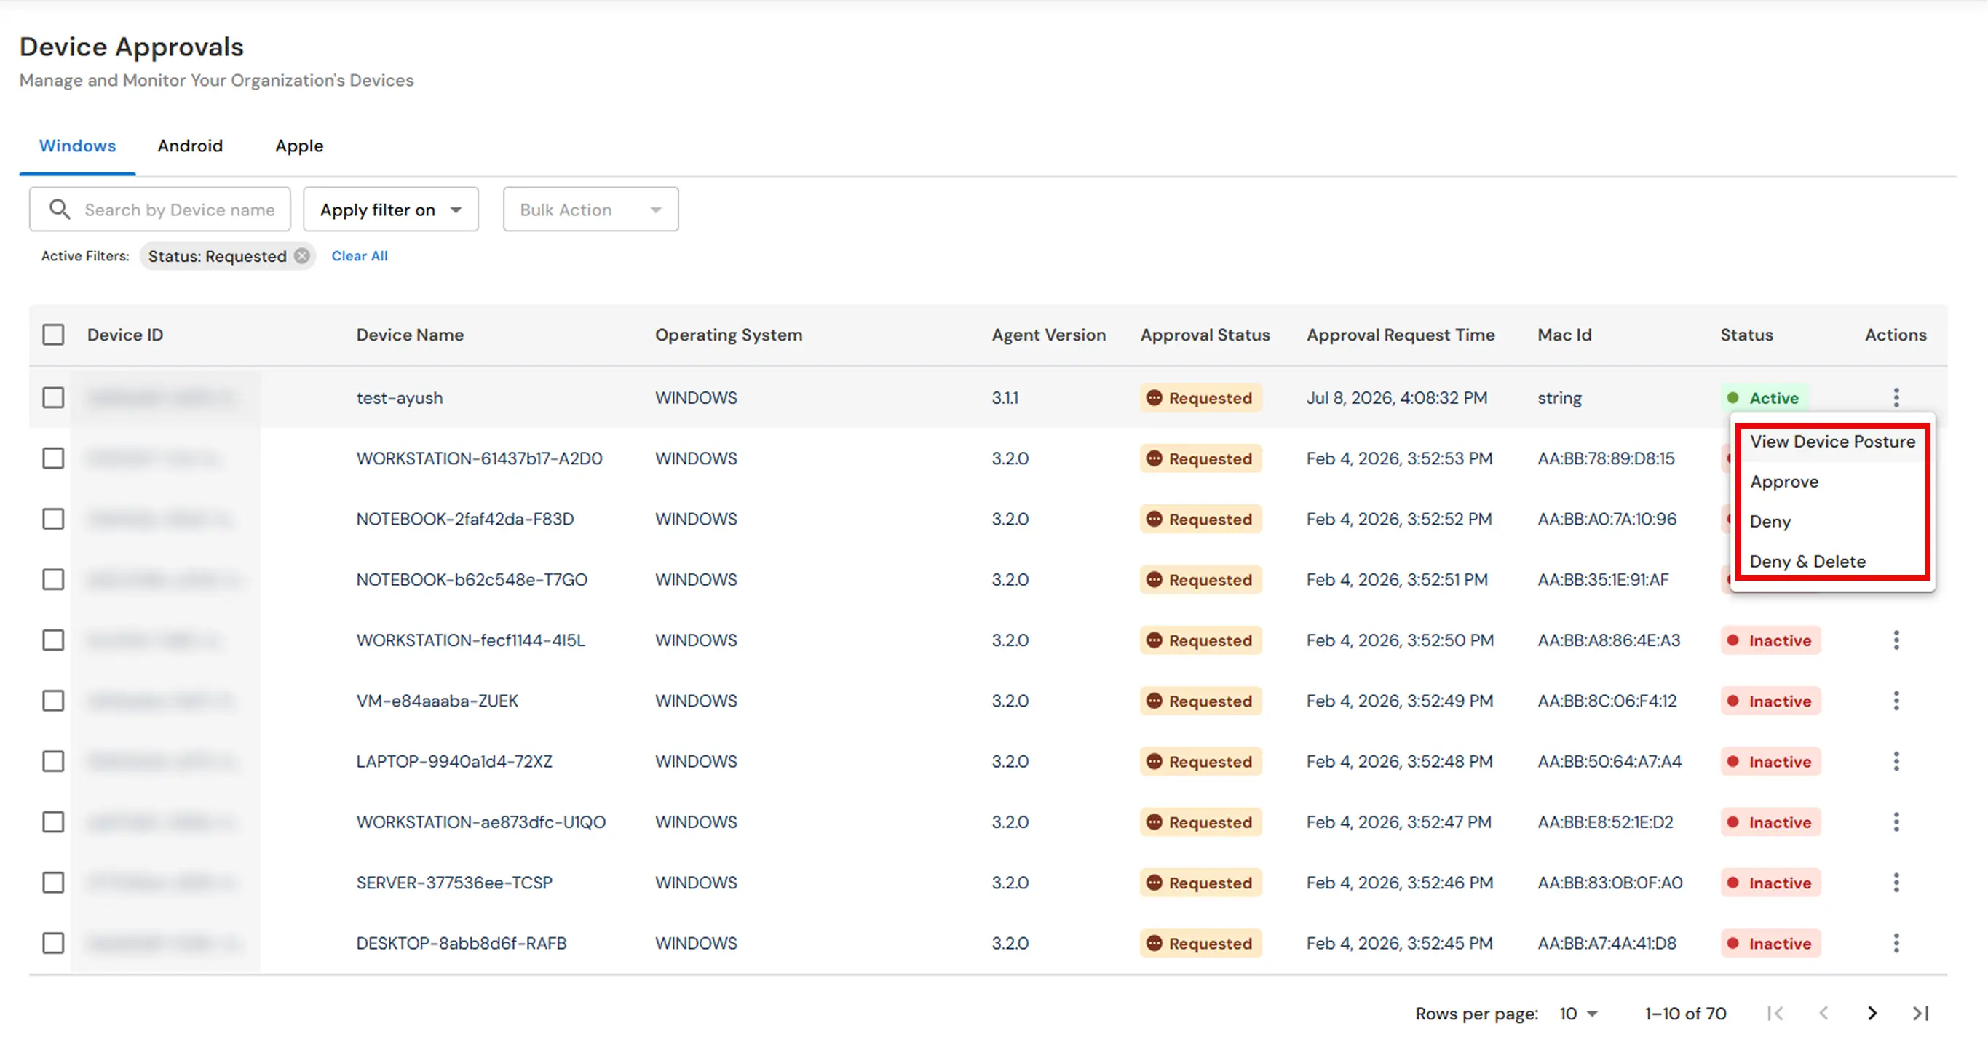The width and height of the screenshot is (1988, 1050).
Task: Click the Approval Request Time column header
Action: coord(1400,335)
